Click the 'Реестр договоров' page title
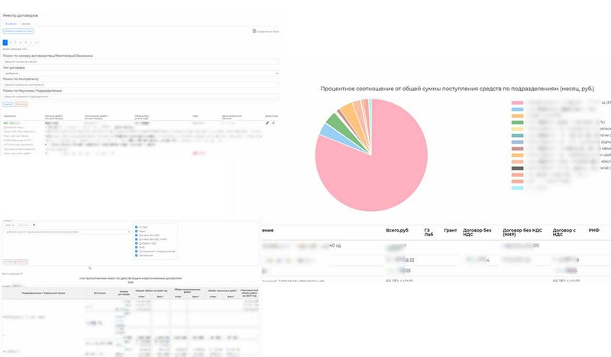The width and height of the screenshot is (611, 357). pyautogui.click(x=21, y=15)
